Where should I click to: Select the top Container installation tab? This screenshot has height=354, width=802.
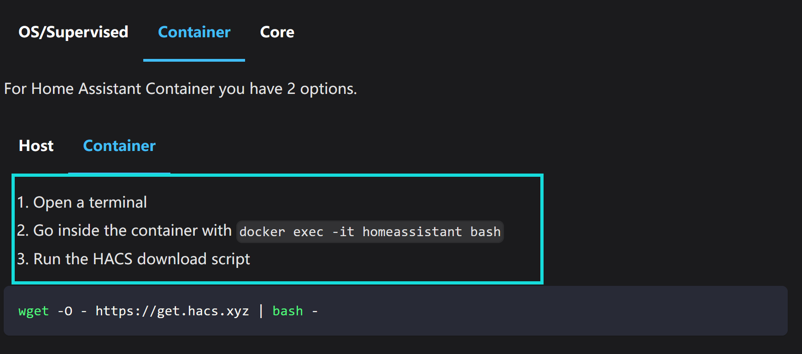point(194,32)
